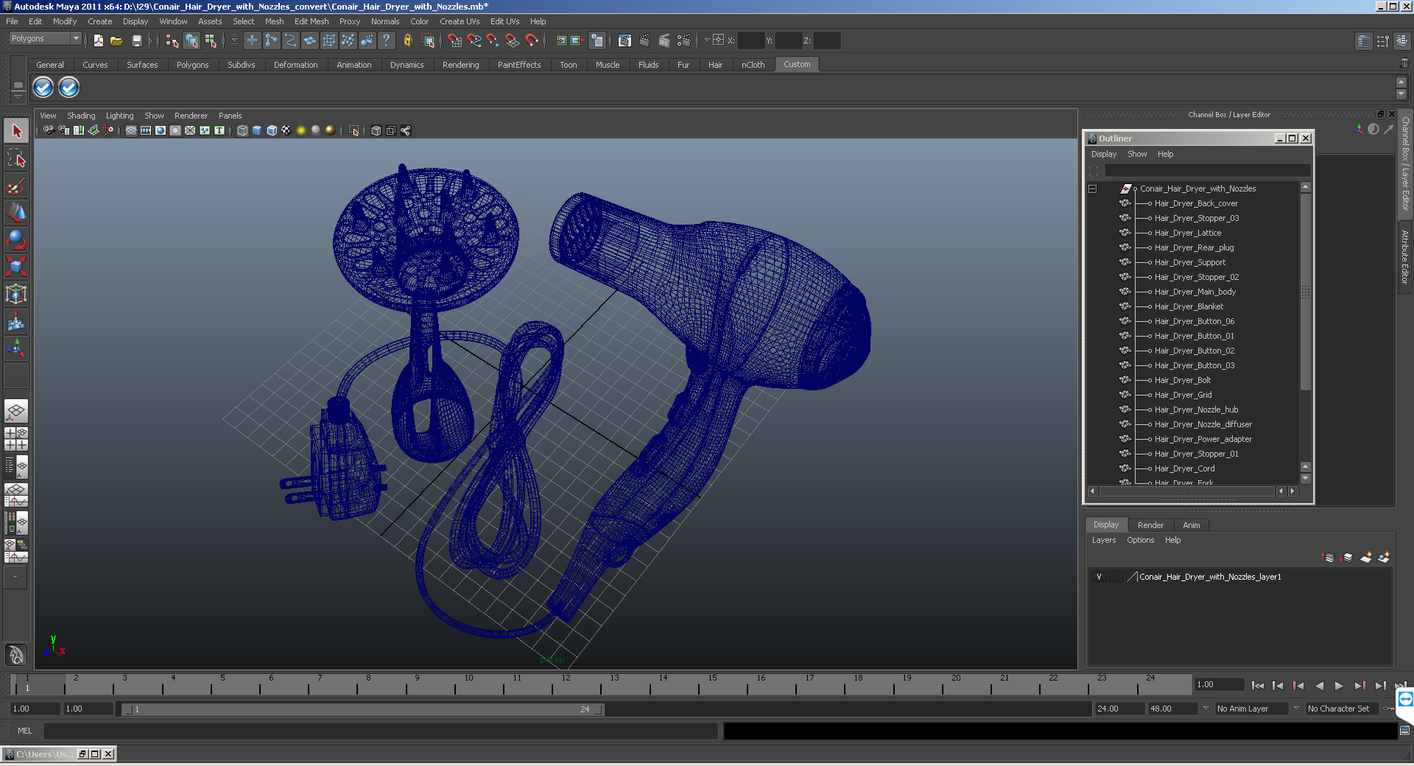Toggle textured display checker icon
1414x766 pixels.
click(x=286, y=130)
